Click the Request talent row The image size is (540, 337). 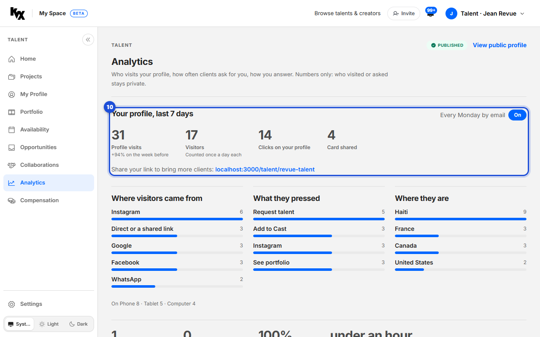[x=319, y=214]
